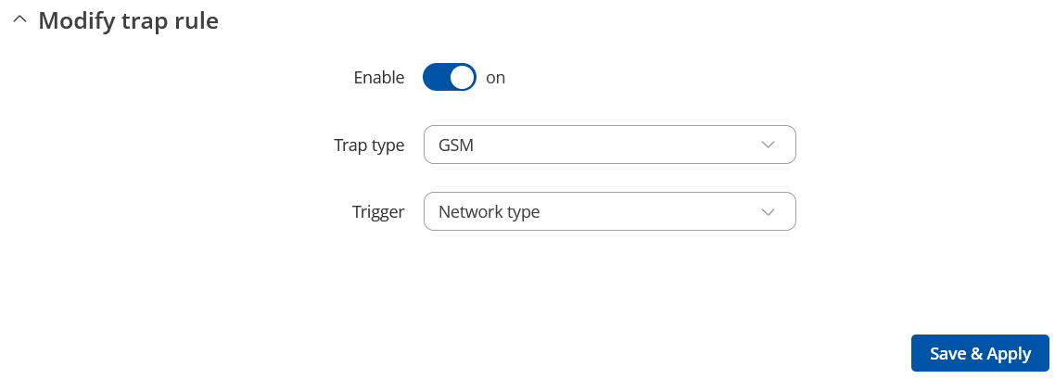Screen dimensions: 1055x379
Task: Open the Trigger dropdown
Action: (609, 211)
